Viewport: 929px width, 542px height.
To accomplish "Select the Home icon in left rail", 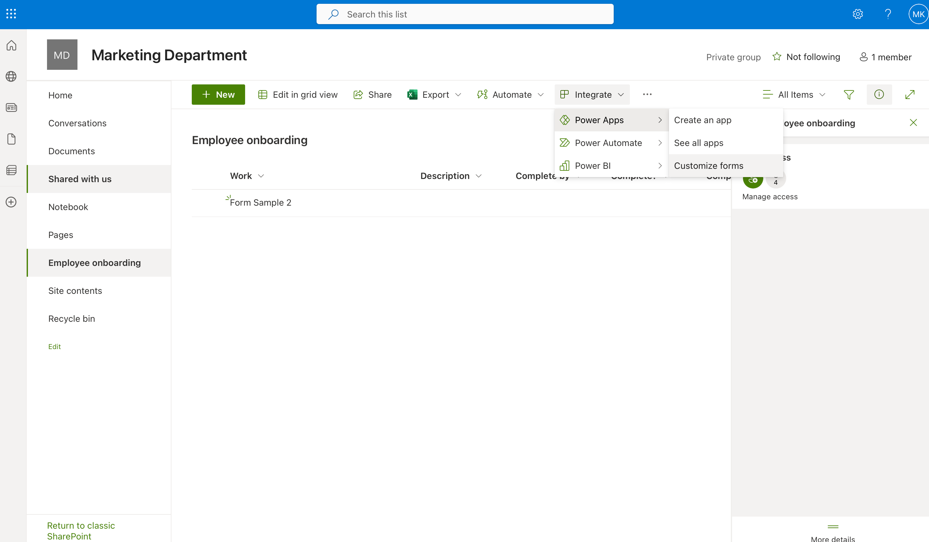I will click(x=11, y=45).
